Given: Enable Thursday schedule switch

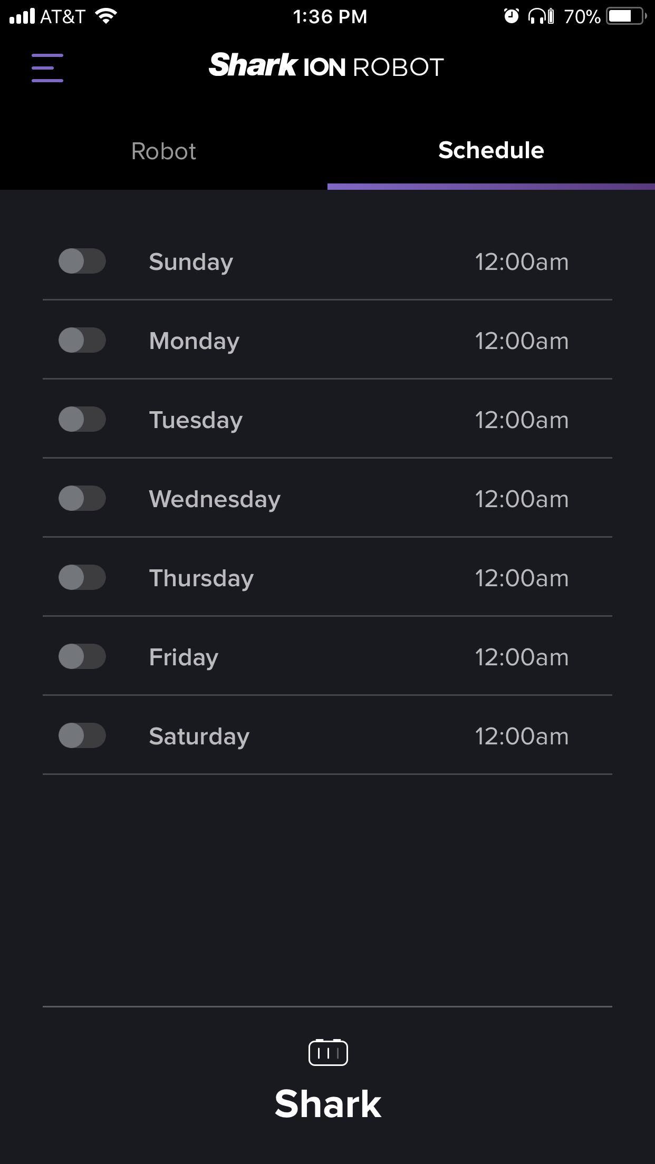Looking at the screenshot, I should [x=82, y=578].
